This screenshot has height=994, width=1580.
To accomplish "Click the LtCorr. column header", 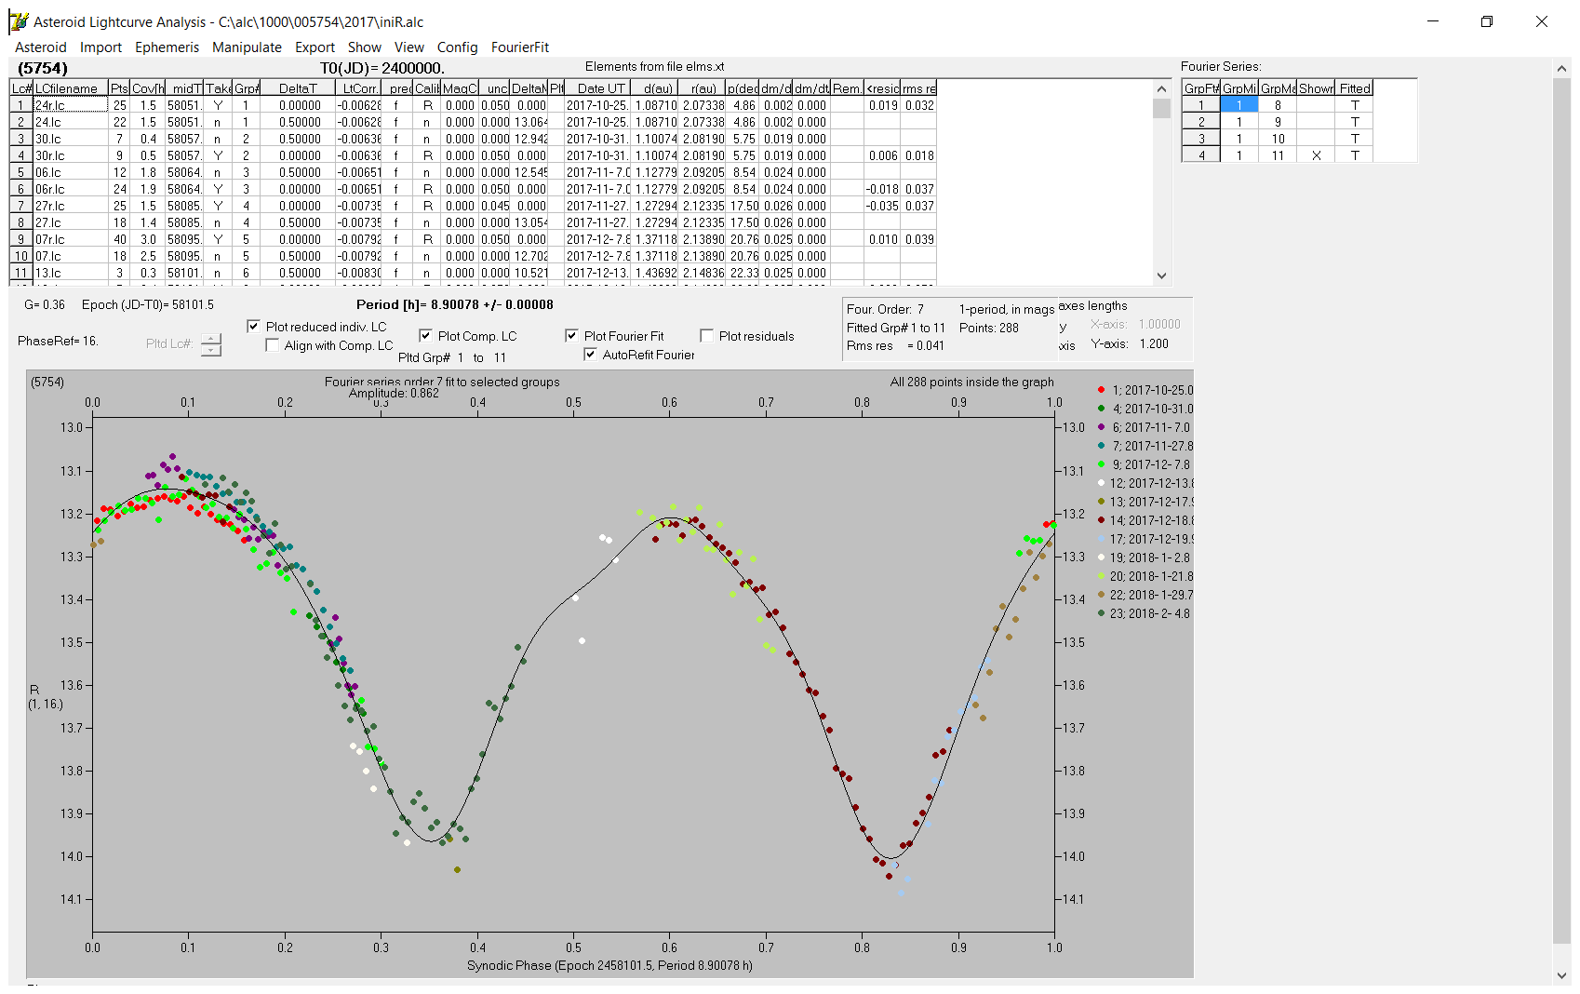I will tap(359, 88).
